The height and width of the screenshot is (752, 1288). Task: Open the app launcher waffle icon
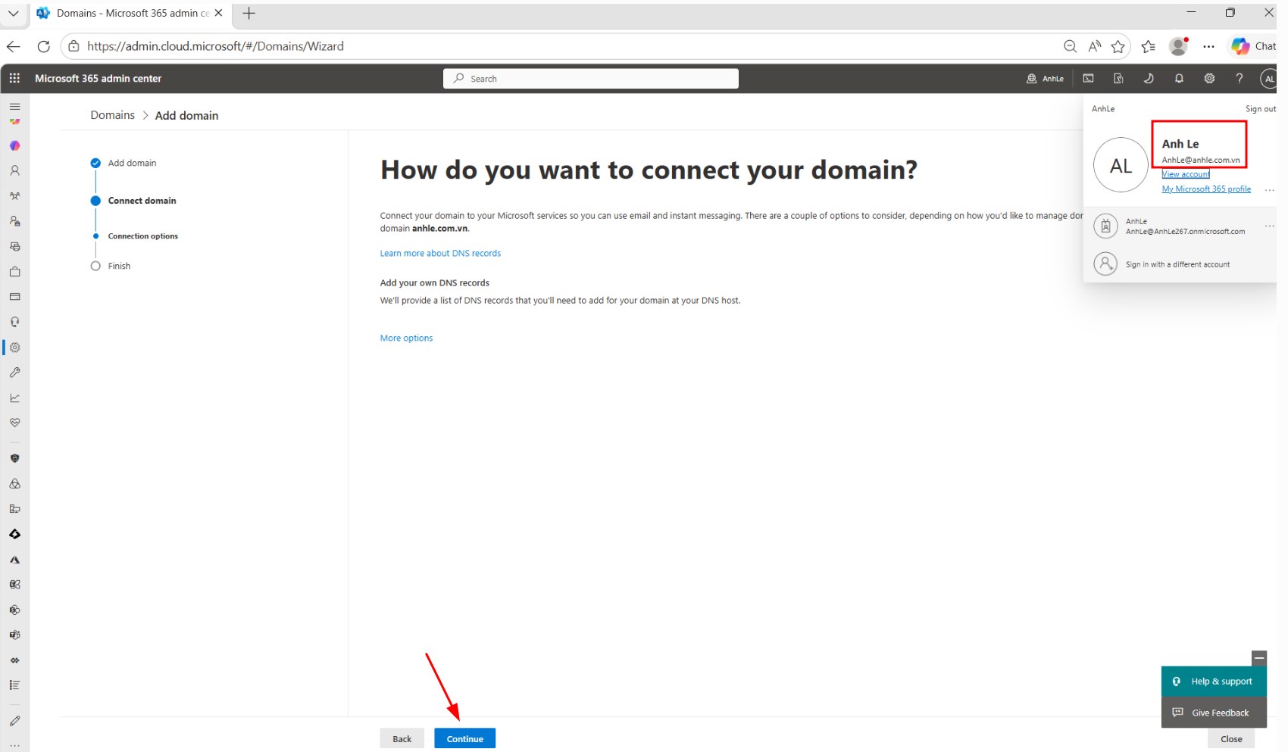14,79
